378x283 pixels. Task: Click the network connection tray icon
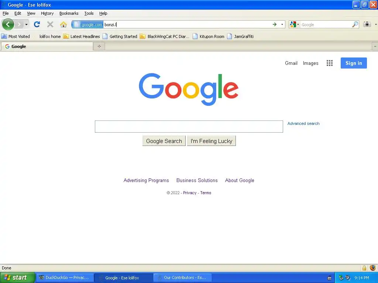341,278
